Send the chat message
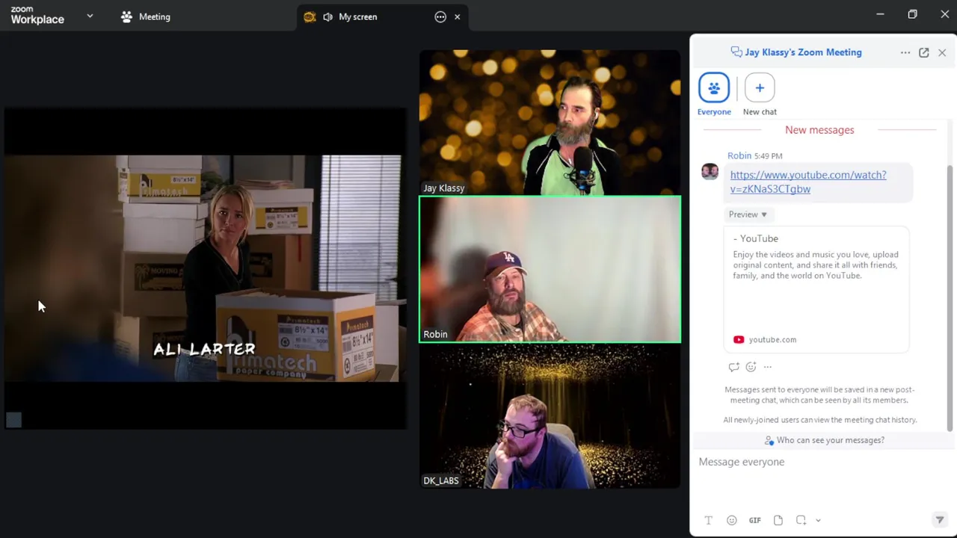Viewport: 957px width, 538px height. [940, 520]
